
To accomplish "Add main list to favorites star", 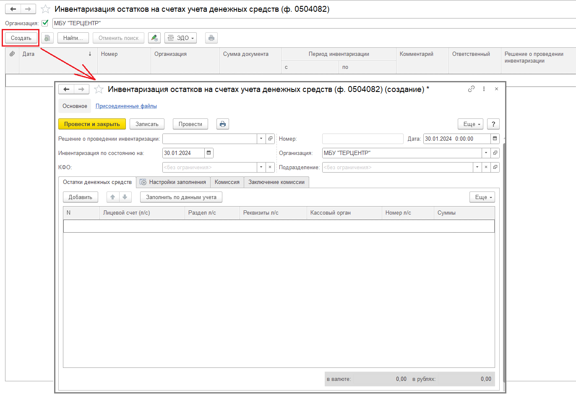I will click(x=46, y=9).
